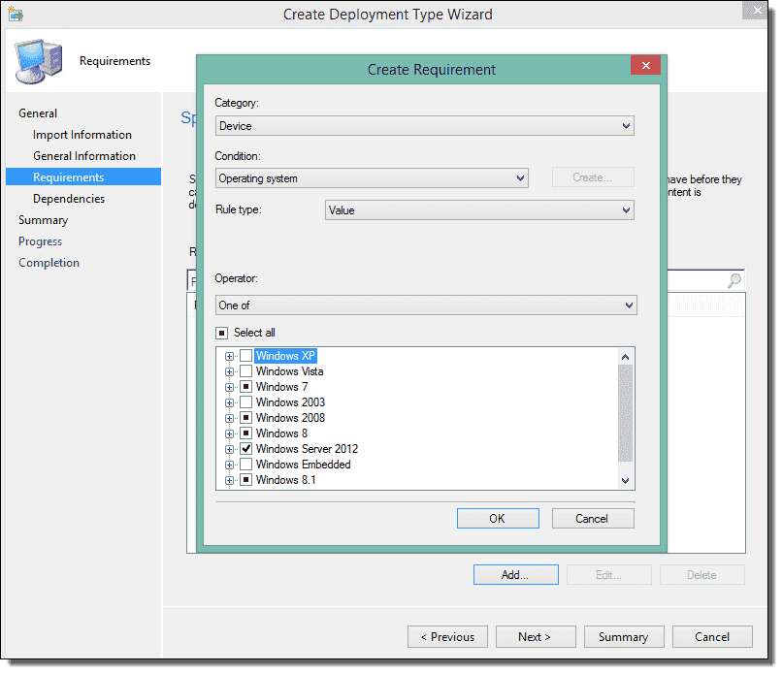Toggle the Select all checkbox
This screenshot has height=674, width=783.
[224, 331]
